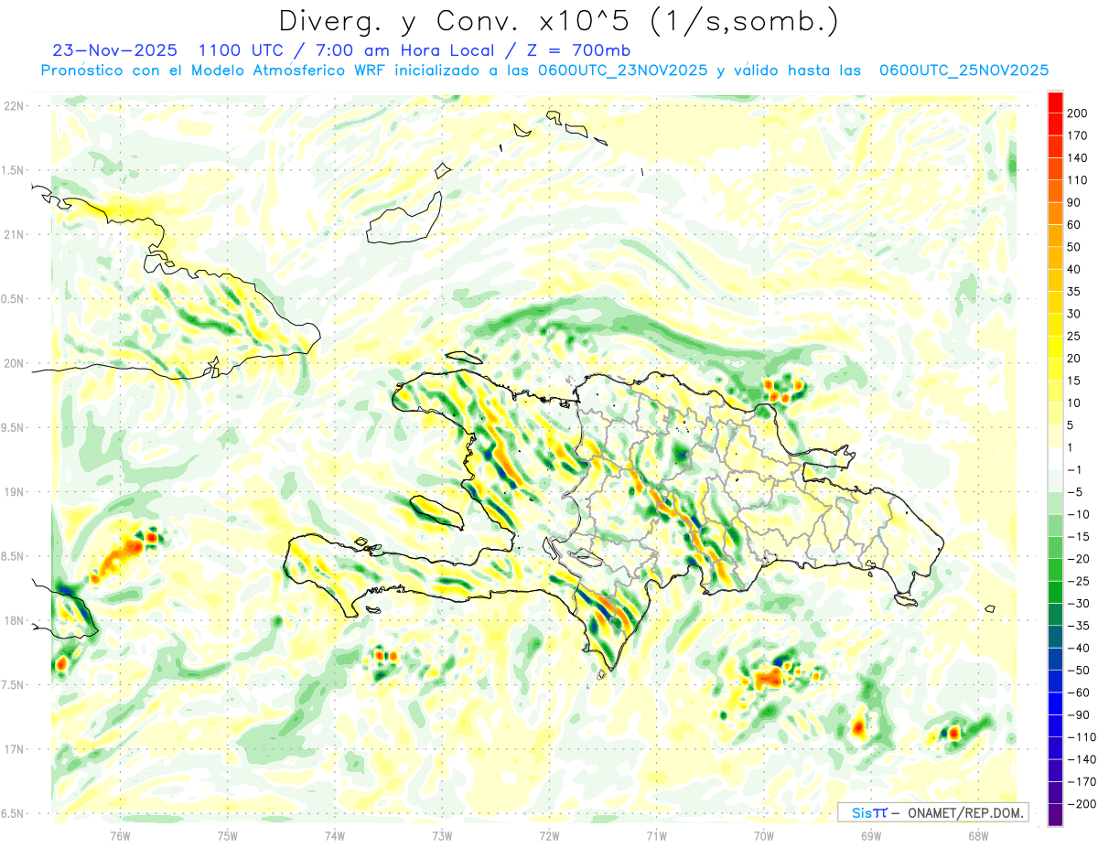Screen dimensions: 1098x848
Task: Click the '22N' latitude label
Action: [14, 105]
